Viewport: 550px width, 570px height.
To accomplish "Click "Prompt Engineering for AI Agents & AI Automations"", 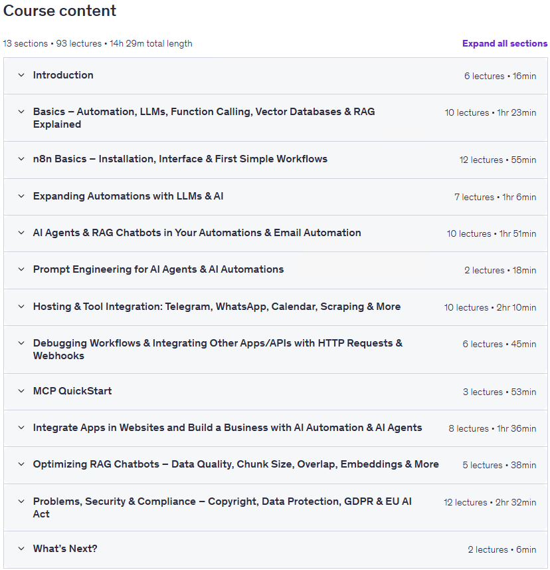I will point(158,269).
